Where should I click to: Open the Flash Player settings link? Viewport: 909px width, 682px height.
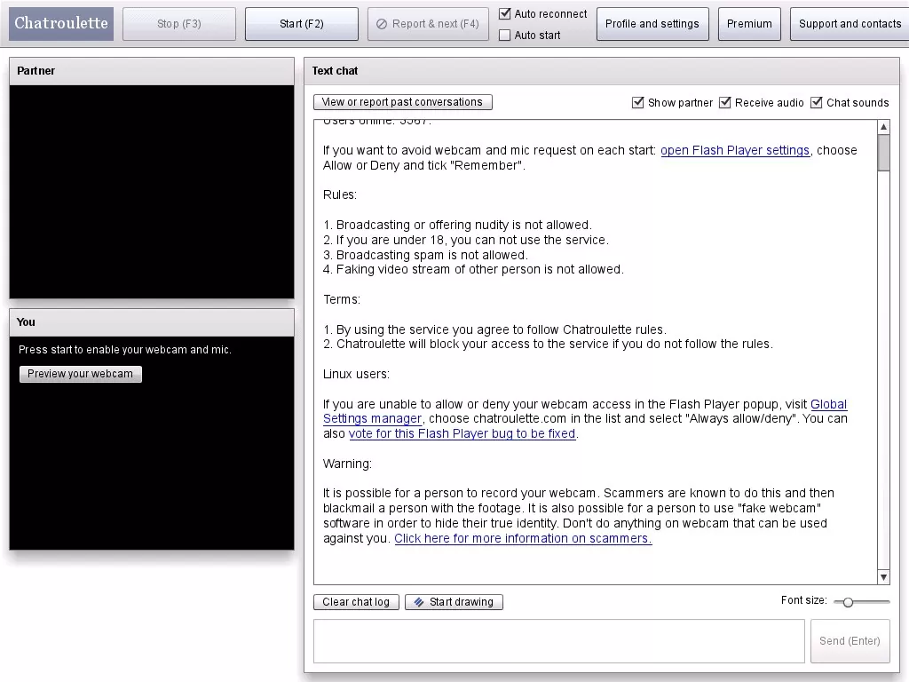(734, 150)
